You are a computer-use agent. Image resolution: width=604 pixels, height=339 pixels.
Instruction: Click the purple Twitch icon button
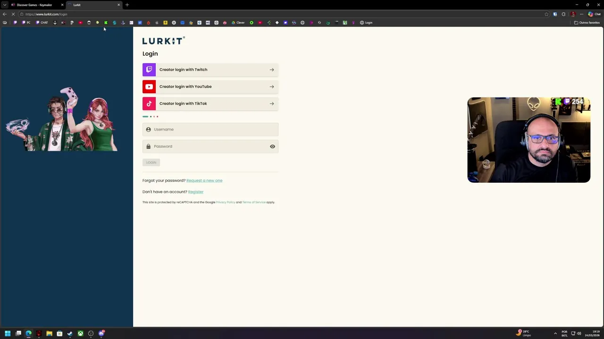[149, 70]
